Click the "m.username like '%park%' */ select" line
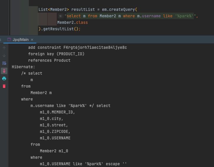 tap(71, 106)
